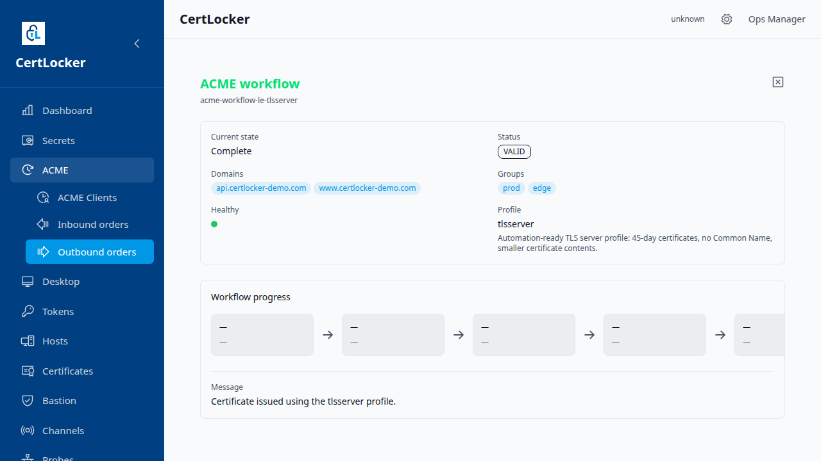The height and width of the screenshot is (461, 821).
Task: Go to the Secrets section
Action: pyautogui.click(x=82, y=140)
